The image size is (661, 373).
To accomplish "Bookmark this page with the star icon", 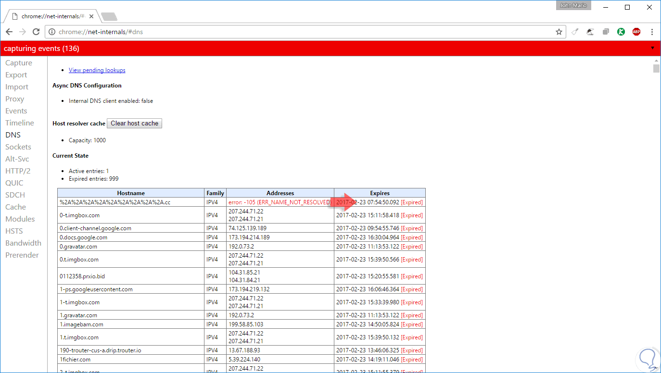I will point(559,32).
